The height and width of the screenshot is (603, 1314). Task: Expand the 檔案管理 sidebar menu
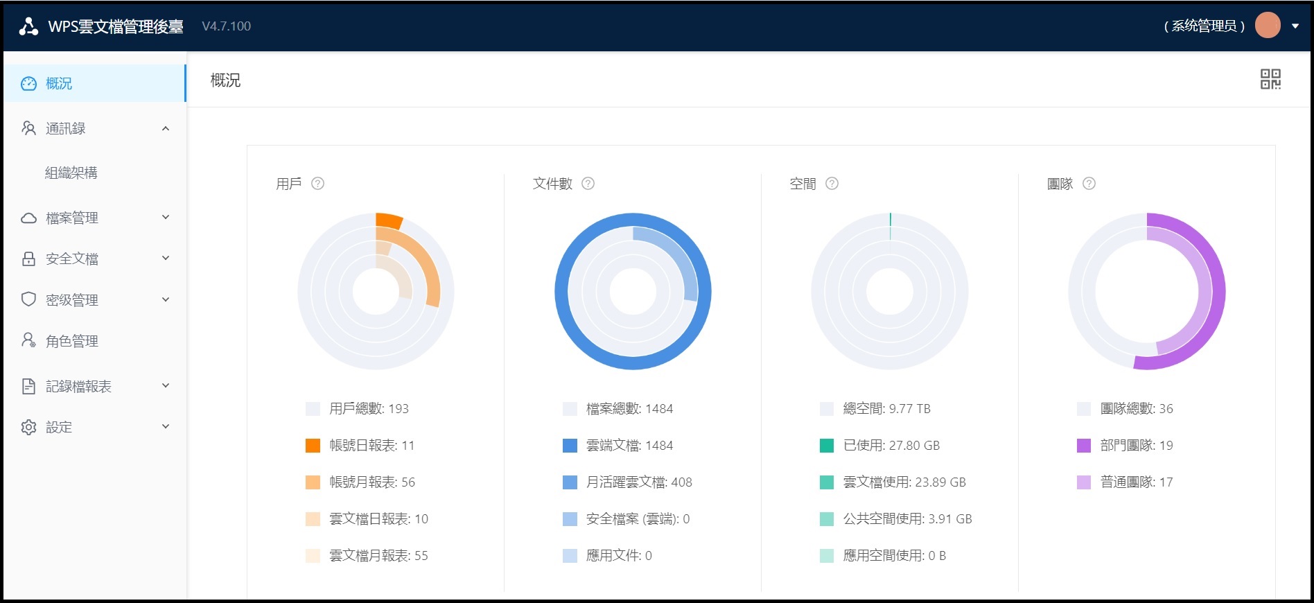point(165,218)
